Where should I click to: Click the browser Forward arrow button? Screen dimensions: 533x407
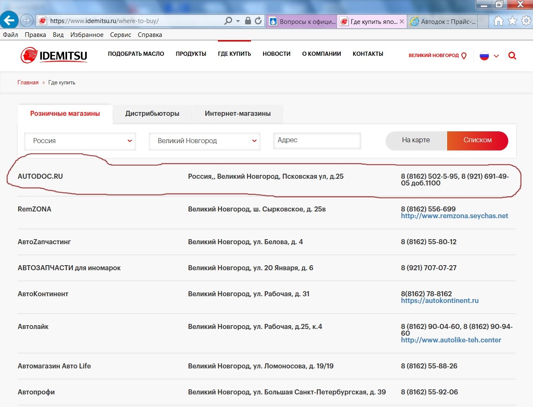click(26, 20)
